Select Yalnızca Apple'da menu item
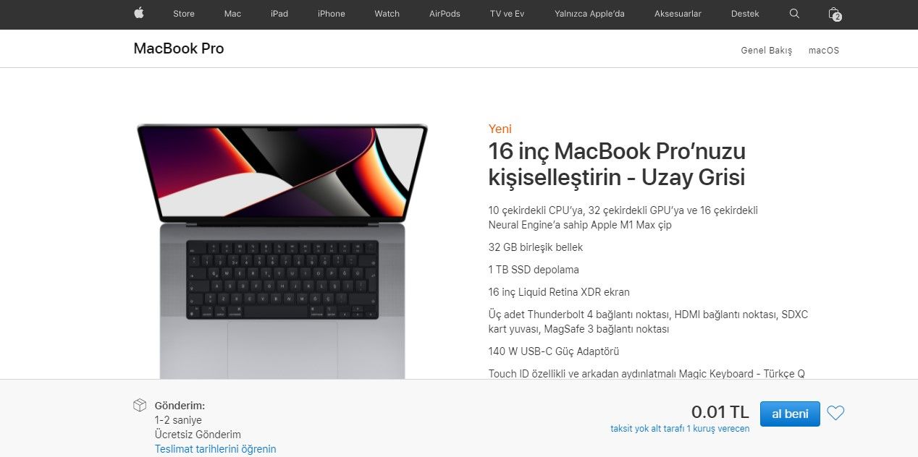The width and height of the screenshot is (918, 457). pos(589,14)
